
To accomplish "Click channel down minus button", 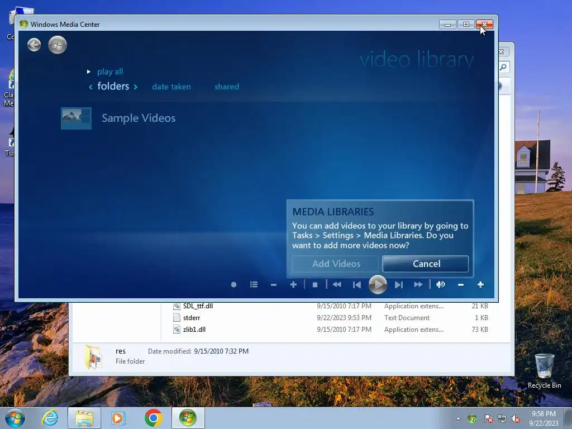I will [x=274, y=284].
